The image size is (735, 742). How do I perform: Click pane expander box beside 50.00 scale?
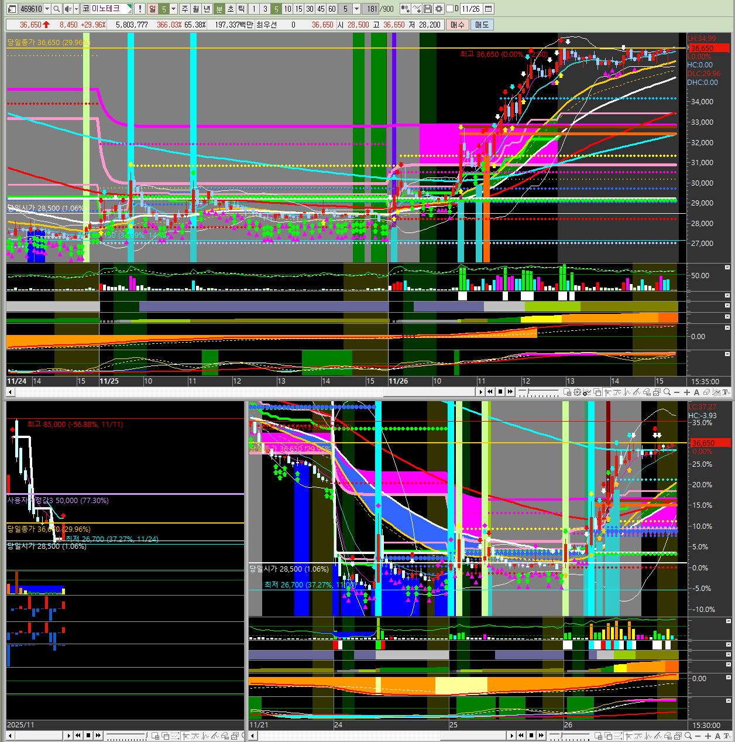[727, 267]
